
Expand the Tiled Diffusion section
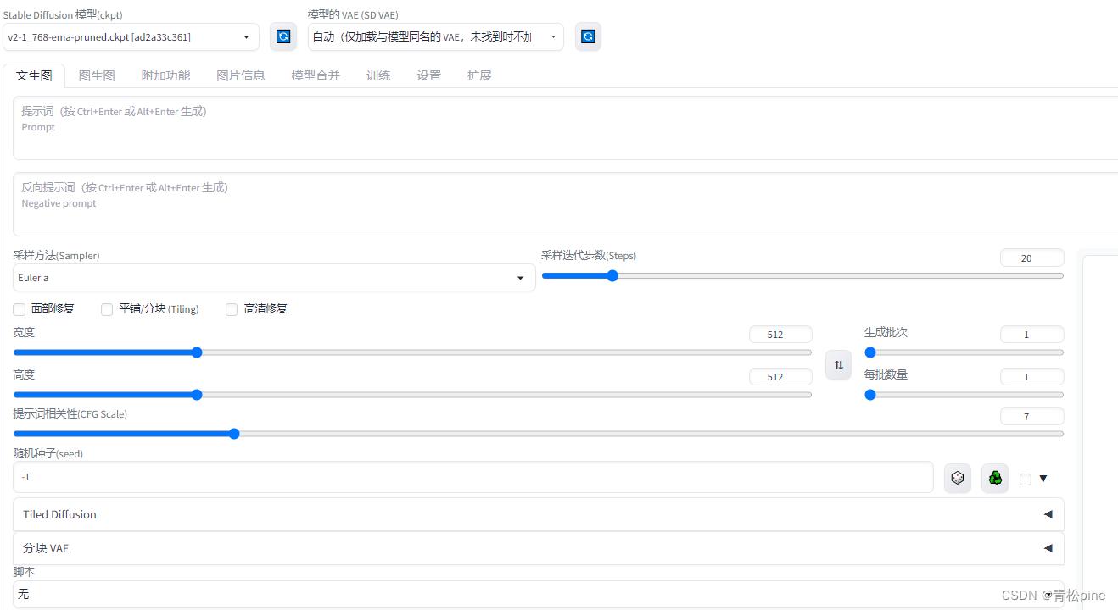point(539,514)
